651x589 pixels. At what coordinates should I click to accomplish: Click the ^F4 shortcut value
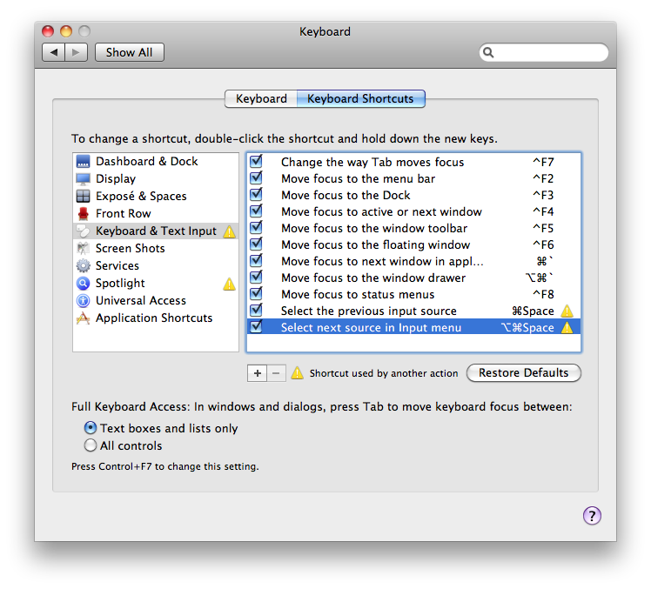(543, 211)
